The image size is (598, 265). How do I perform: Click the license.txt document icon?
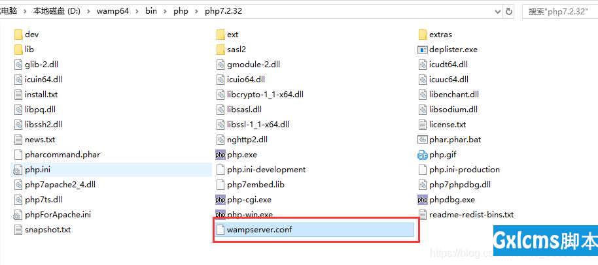click(423, 125)
